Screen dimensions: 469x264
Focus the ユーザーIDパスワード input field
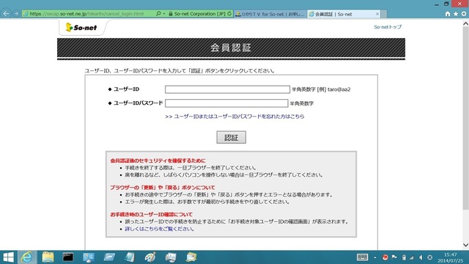pyautogui.click(x=226, y=103)
